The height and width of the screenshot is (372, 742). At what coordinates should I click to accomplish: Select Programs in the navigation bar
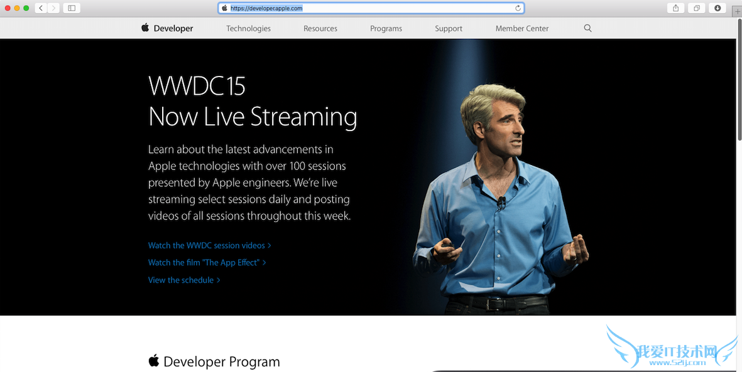(x=386, y=28)
